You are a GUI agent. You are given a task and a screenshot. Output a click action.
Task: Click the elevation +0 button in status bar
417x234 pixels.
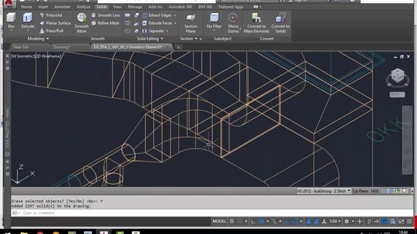click(x=376, y=221)
